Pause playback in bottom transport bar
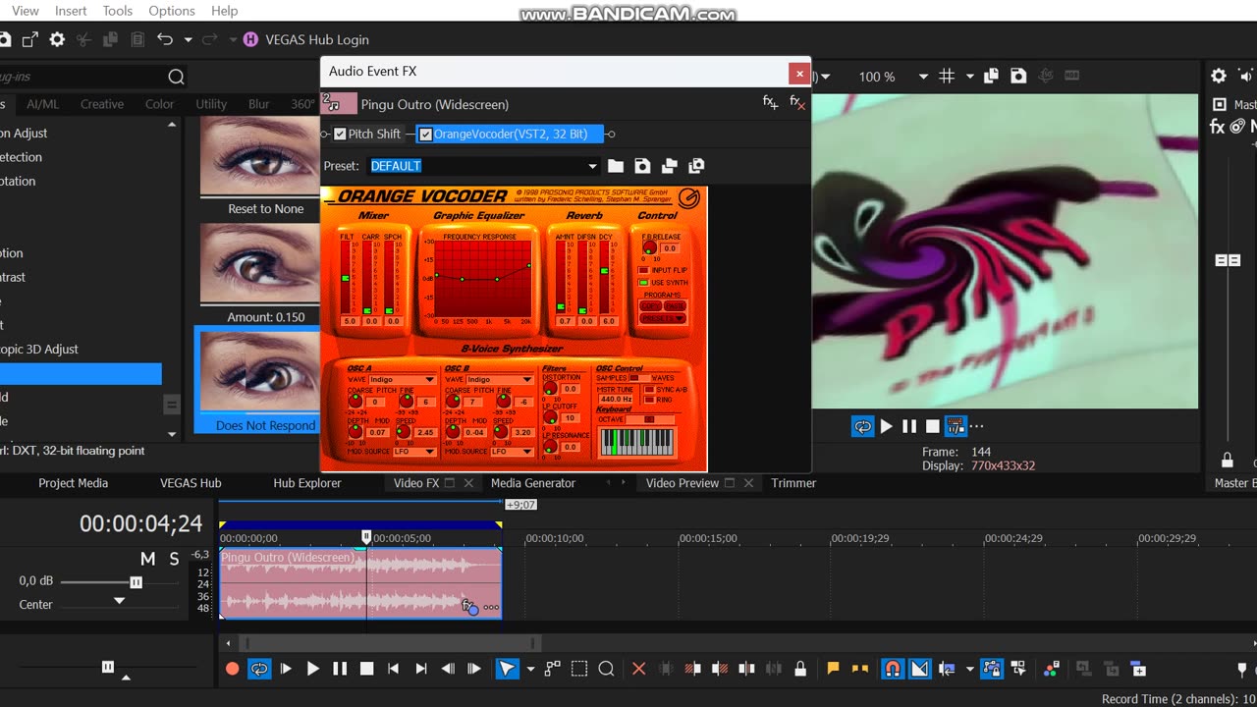 coord(340,669)
